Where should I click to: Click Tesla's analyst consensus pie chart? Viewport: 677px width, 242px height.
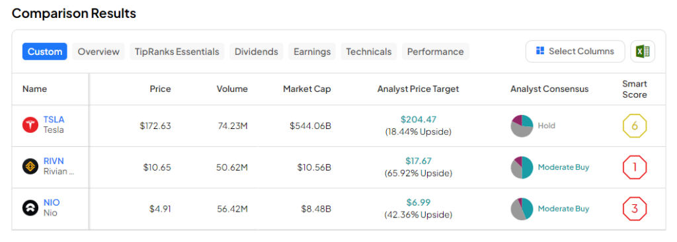pyautogui.click(x=522, y=126)
